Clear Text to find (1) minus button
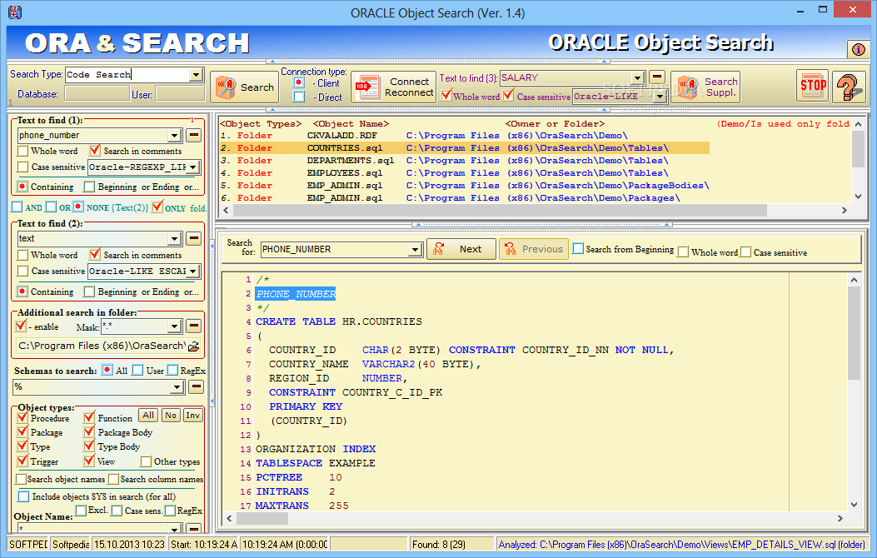Image resolution: width=877 pixels, height=558 pixels. pos(193,135)
